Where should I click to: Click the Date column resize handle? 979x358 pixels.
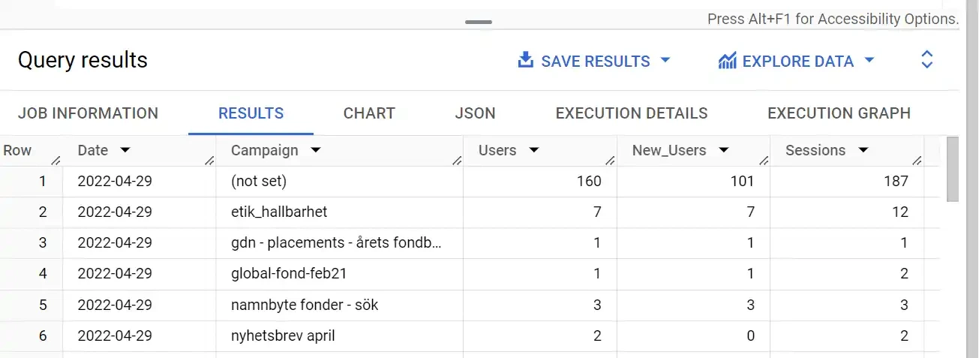coord(210,161)
